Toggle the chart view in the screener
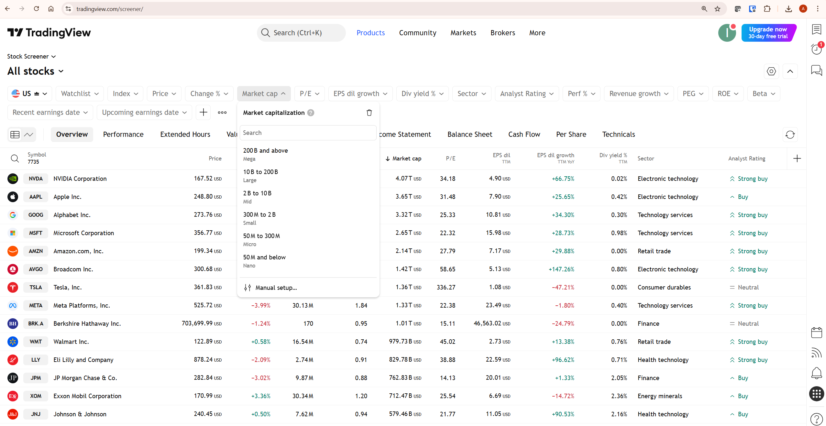This screenshot has width=826, height=426. [x=28, y=134]
